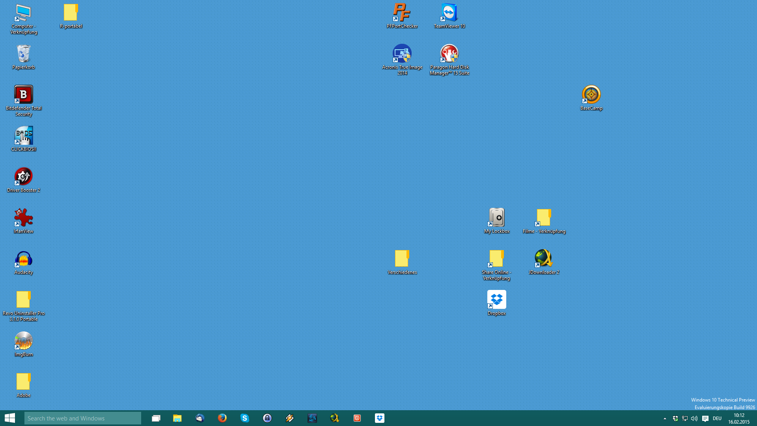Click the Winamp taskbar icon
The height and width of the screenshot is (426, 757).
pyautogui.click(x=290, y=418)
